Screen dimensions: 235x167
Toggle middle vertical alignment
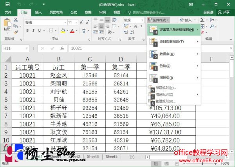[101, 20]
